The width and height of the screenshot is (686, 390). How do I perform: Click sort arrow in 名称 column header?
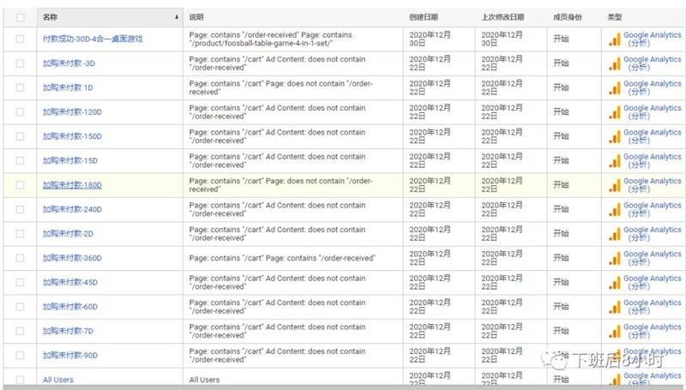point(177,17)
